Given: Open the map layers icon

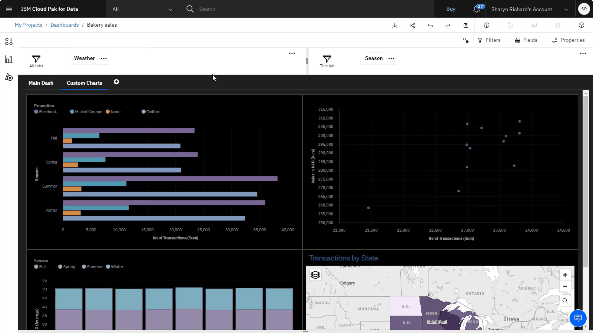Looking at the screenshot, I should click(x=315, y=275).
